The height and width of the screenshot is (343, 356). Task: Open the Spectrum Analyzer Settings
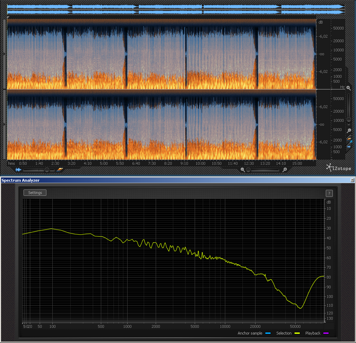[x=35, y=193]
